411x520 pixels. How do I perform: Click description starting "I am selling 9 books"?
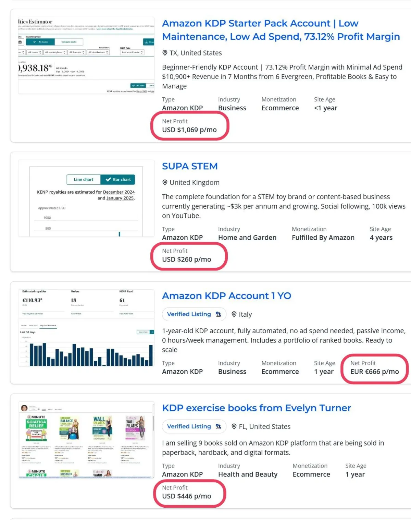(x=273, y=448)
